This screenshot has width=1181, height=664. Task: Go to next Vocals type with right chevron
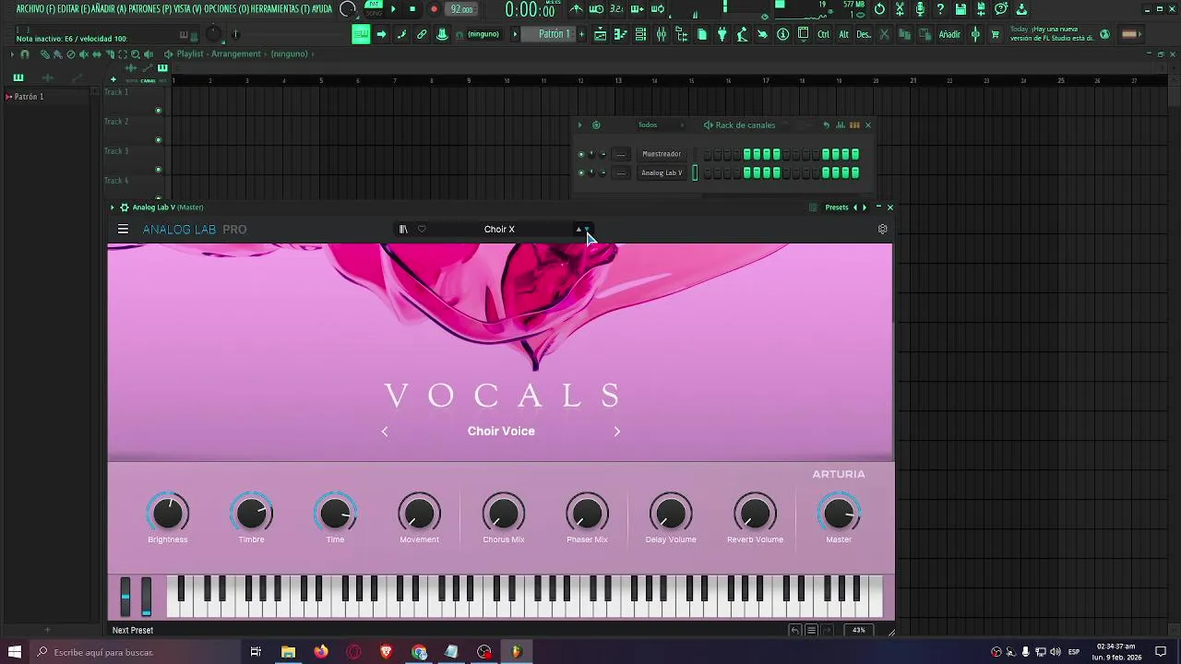point(617,432)
